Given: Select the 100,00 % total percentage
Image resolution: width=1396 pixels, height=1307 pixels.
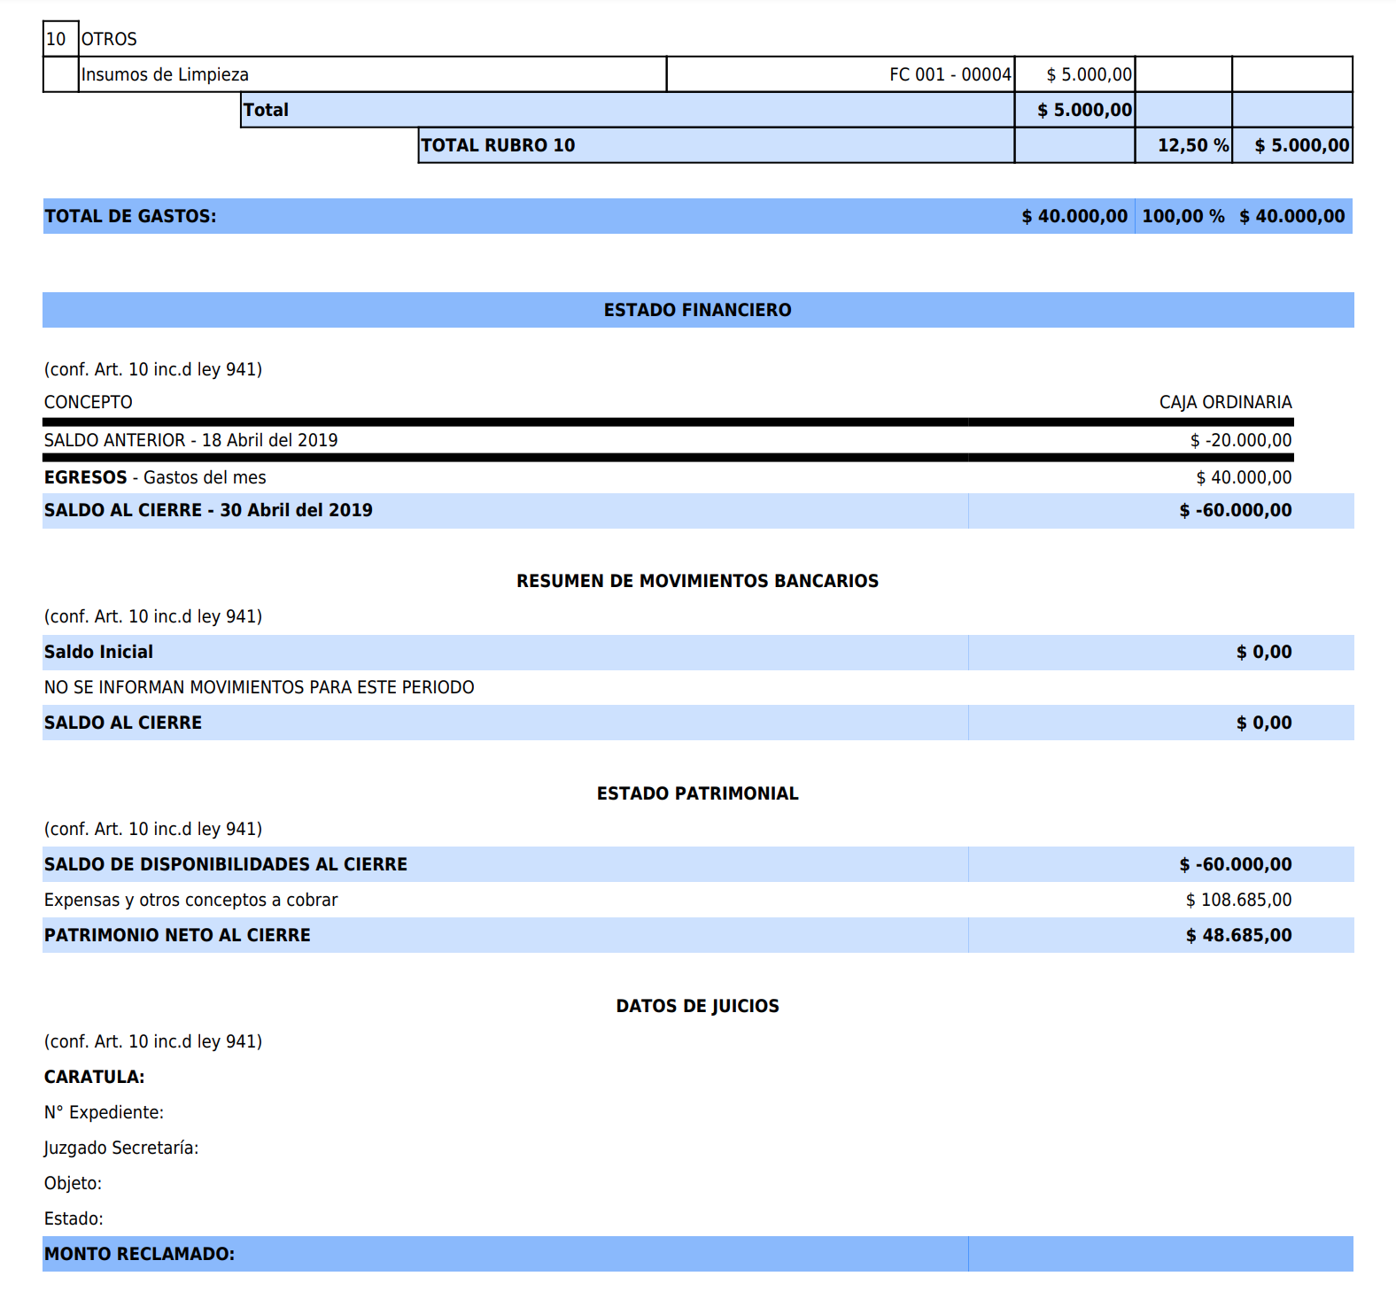Looking at the screenshot, I should pyautogui.click(x=1183, y=216).
